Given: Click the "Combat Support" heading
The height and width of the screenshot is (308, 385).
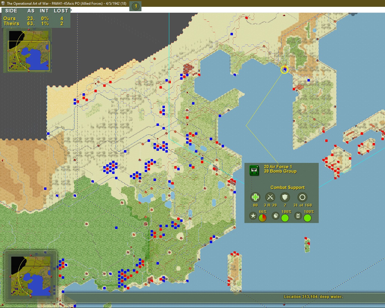Looking at the screenshot, I should tap(287, 187).
